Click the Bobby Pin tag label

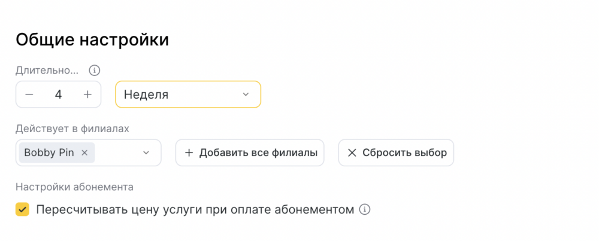(49, 152)
